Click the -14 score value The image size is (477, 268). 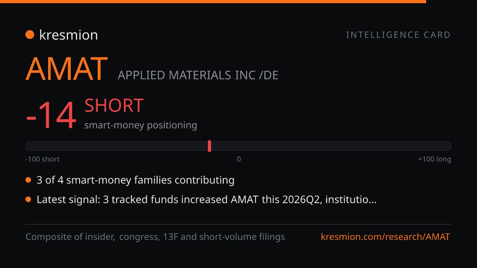[x=51, y=116]
